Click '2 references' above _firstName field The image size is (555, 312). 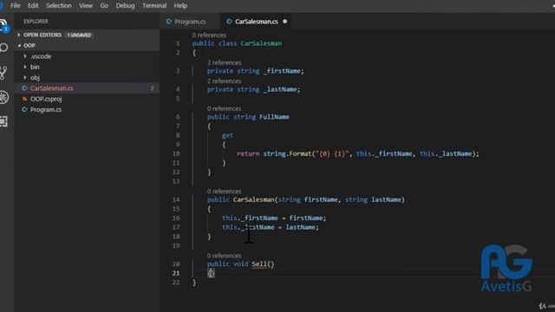pos(224,62)
